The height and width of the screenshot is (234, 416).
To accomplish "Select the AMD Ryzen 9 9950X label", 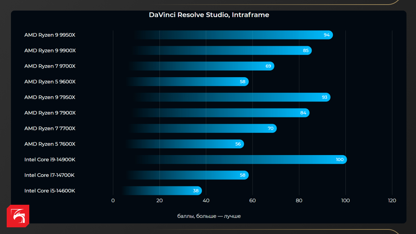I will [50, 35].
